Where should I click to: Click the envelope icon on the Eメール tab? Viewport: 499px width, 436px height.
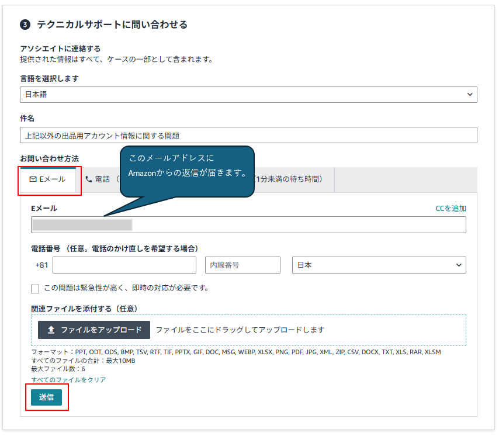tap(33, 179)
